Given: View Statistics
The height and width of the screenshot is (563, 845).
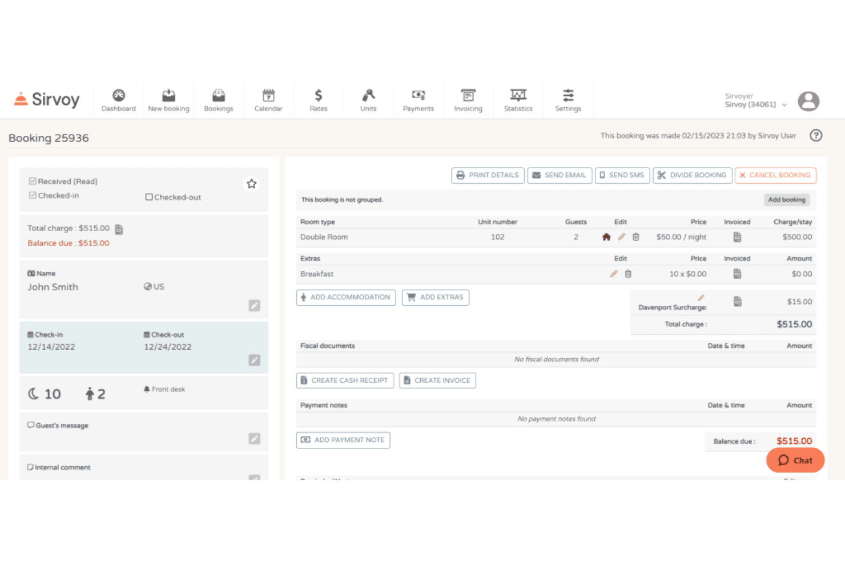Looking at the screenshot, I should click(518, 100).
